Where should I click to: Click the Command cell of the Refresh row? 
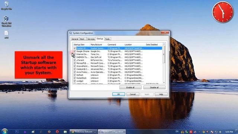tap(115, 75)
